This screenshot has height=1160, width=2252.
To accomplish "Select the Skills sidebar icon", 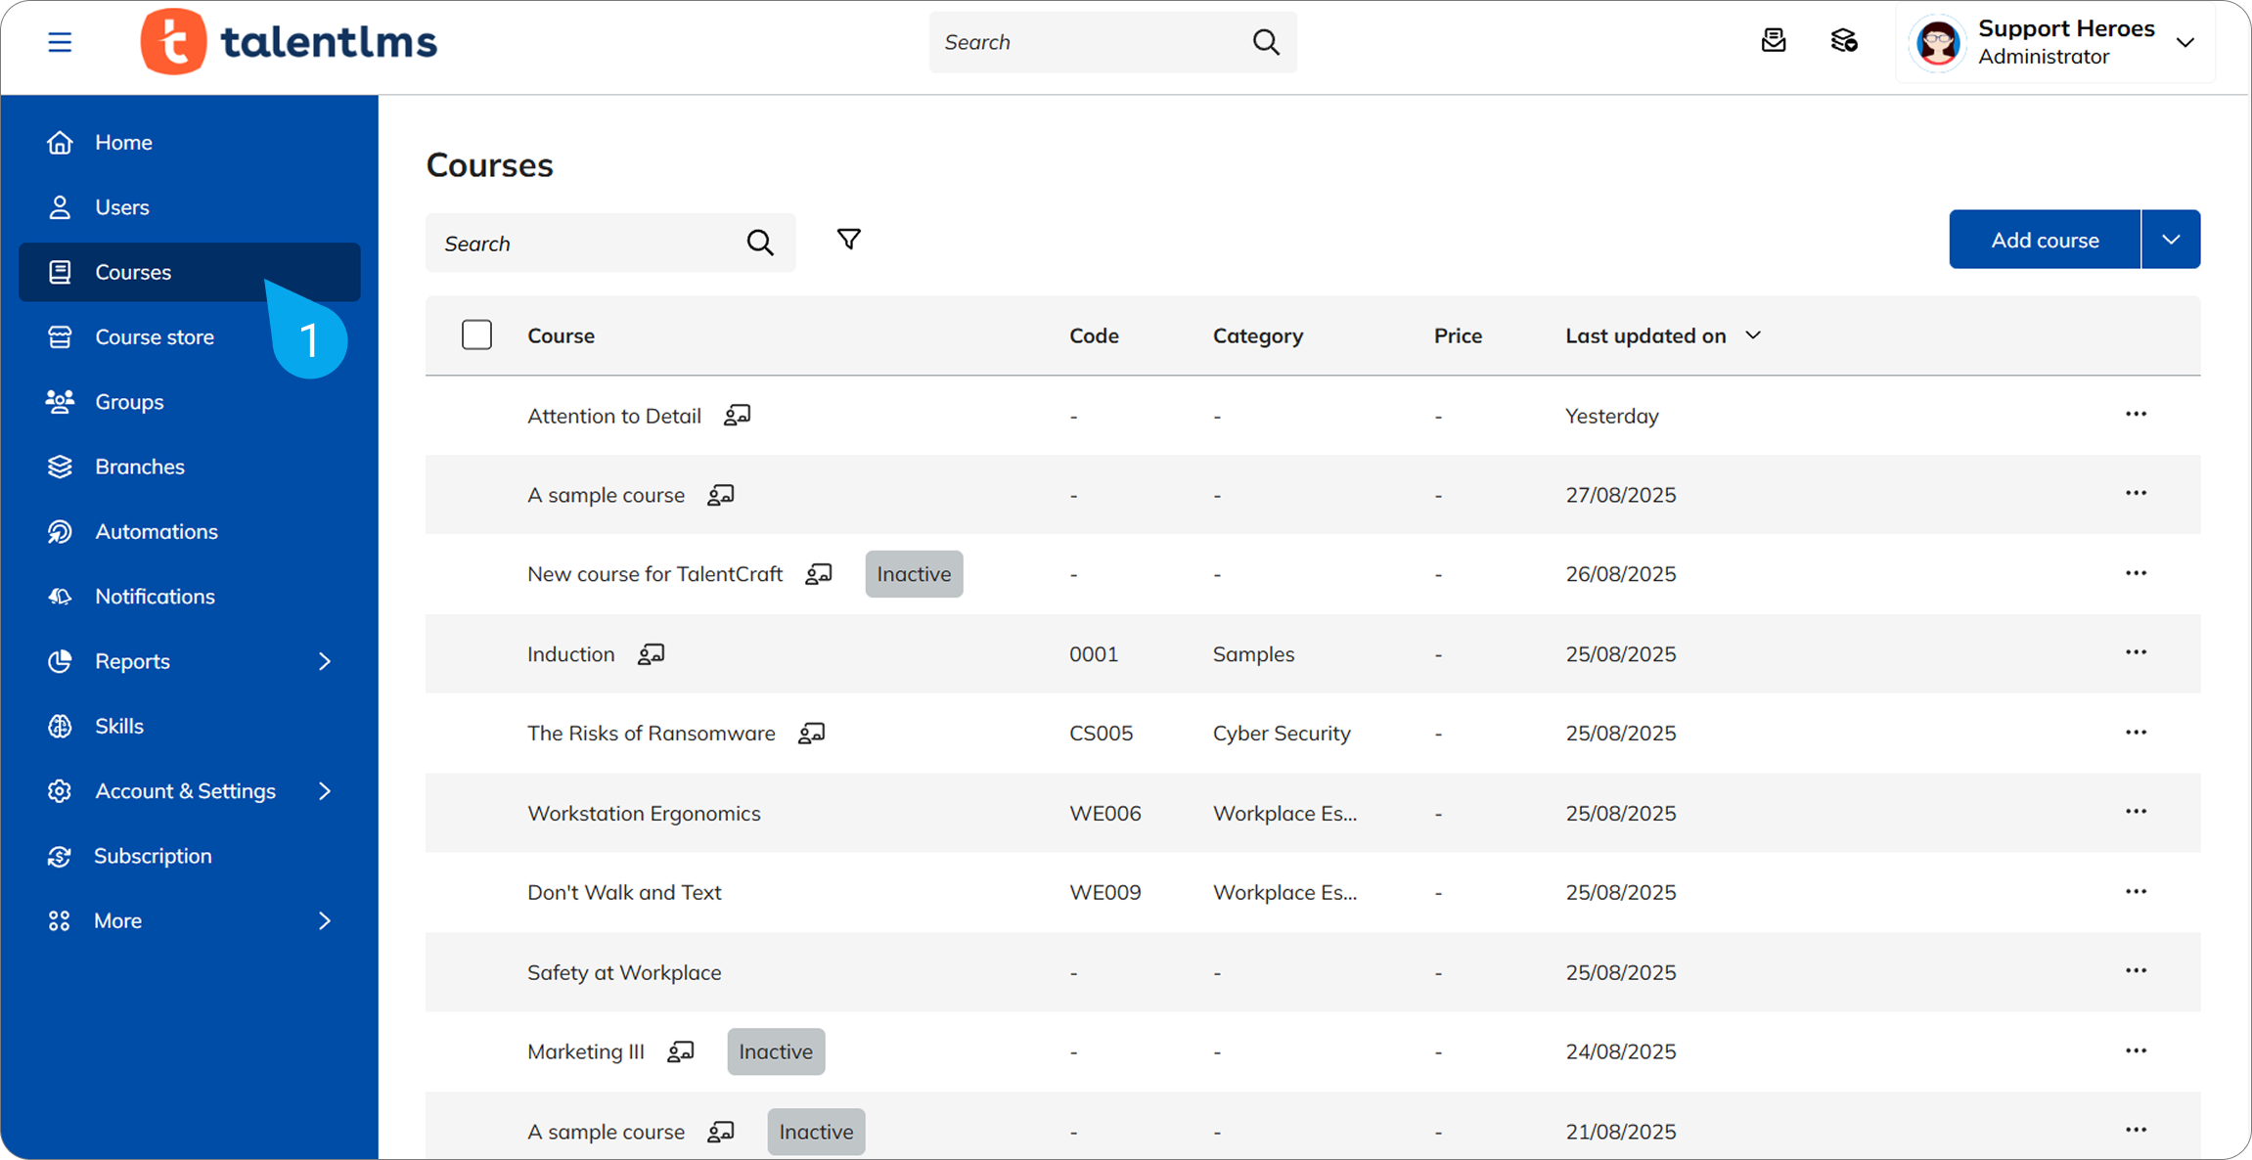I will pos(60,725).
